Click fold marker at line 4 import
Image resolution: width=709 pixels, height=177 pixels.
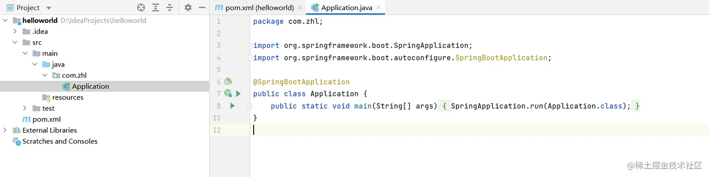pos(250,58)
